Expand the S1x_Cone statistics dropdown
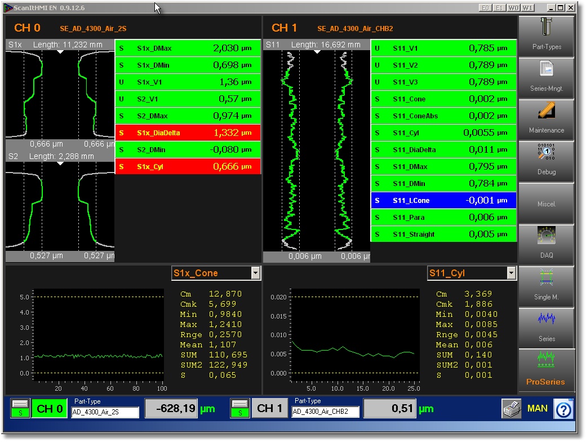Screen dimensions: 586x442 click(x=255, y=273)
